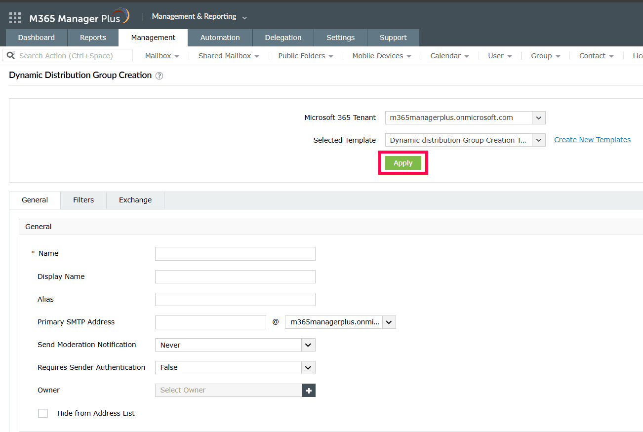The width and height of the screenshot is (643, 432).
Task: Expand the Group dropdown menu
Action: 546,56
